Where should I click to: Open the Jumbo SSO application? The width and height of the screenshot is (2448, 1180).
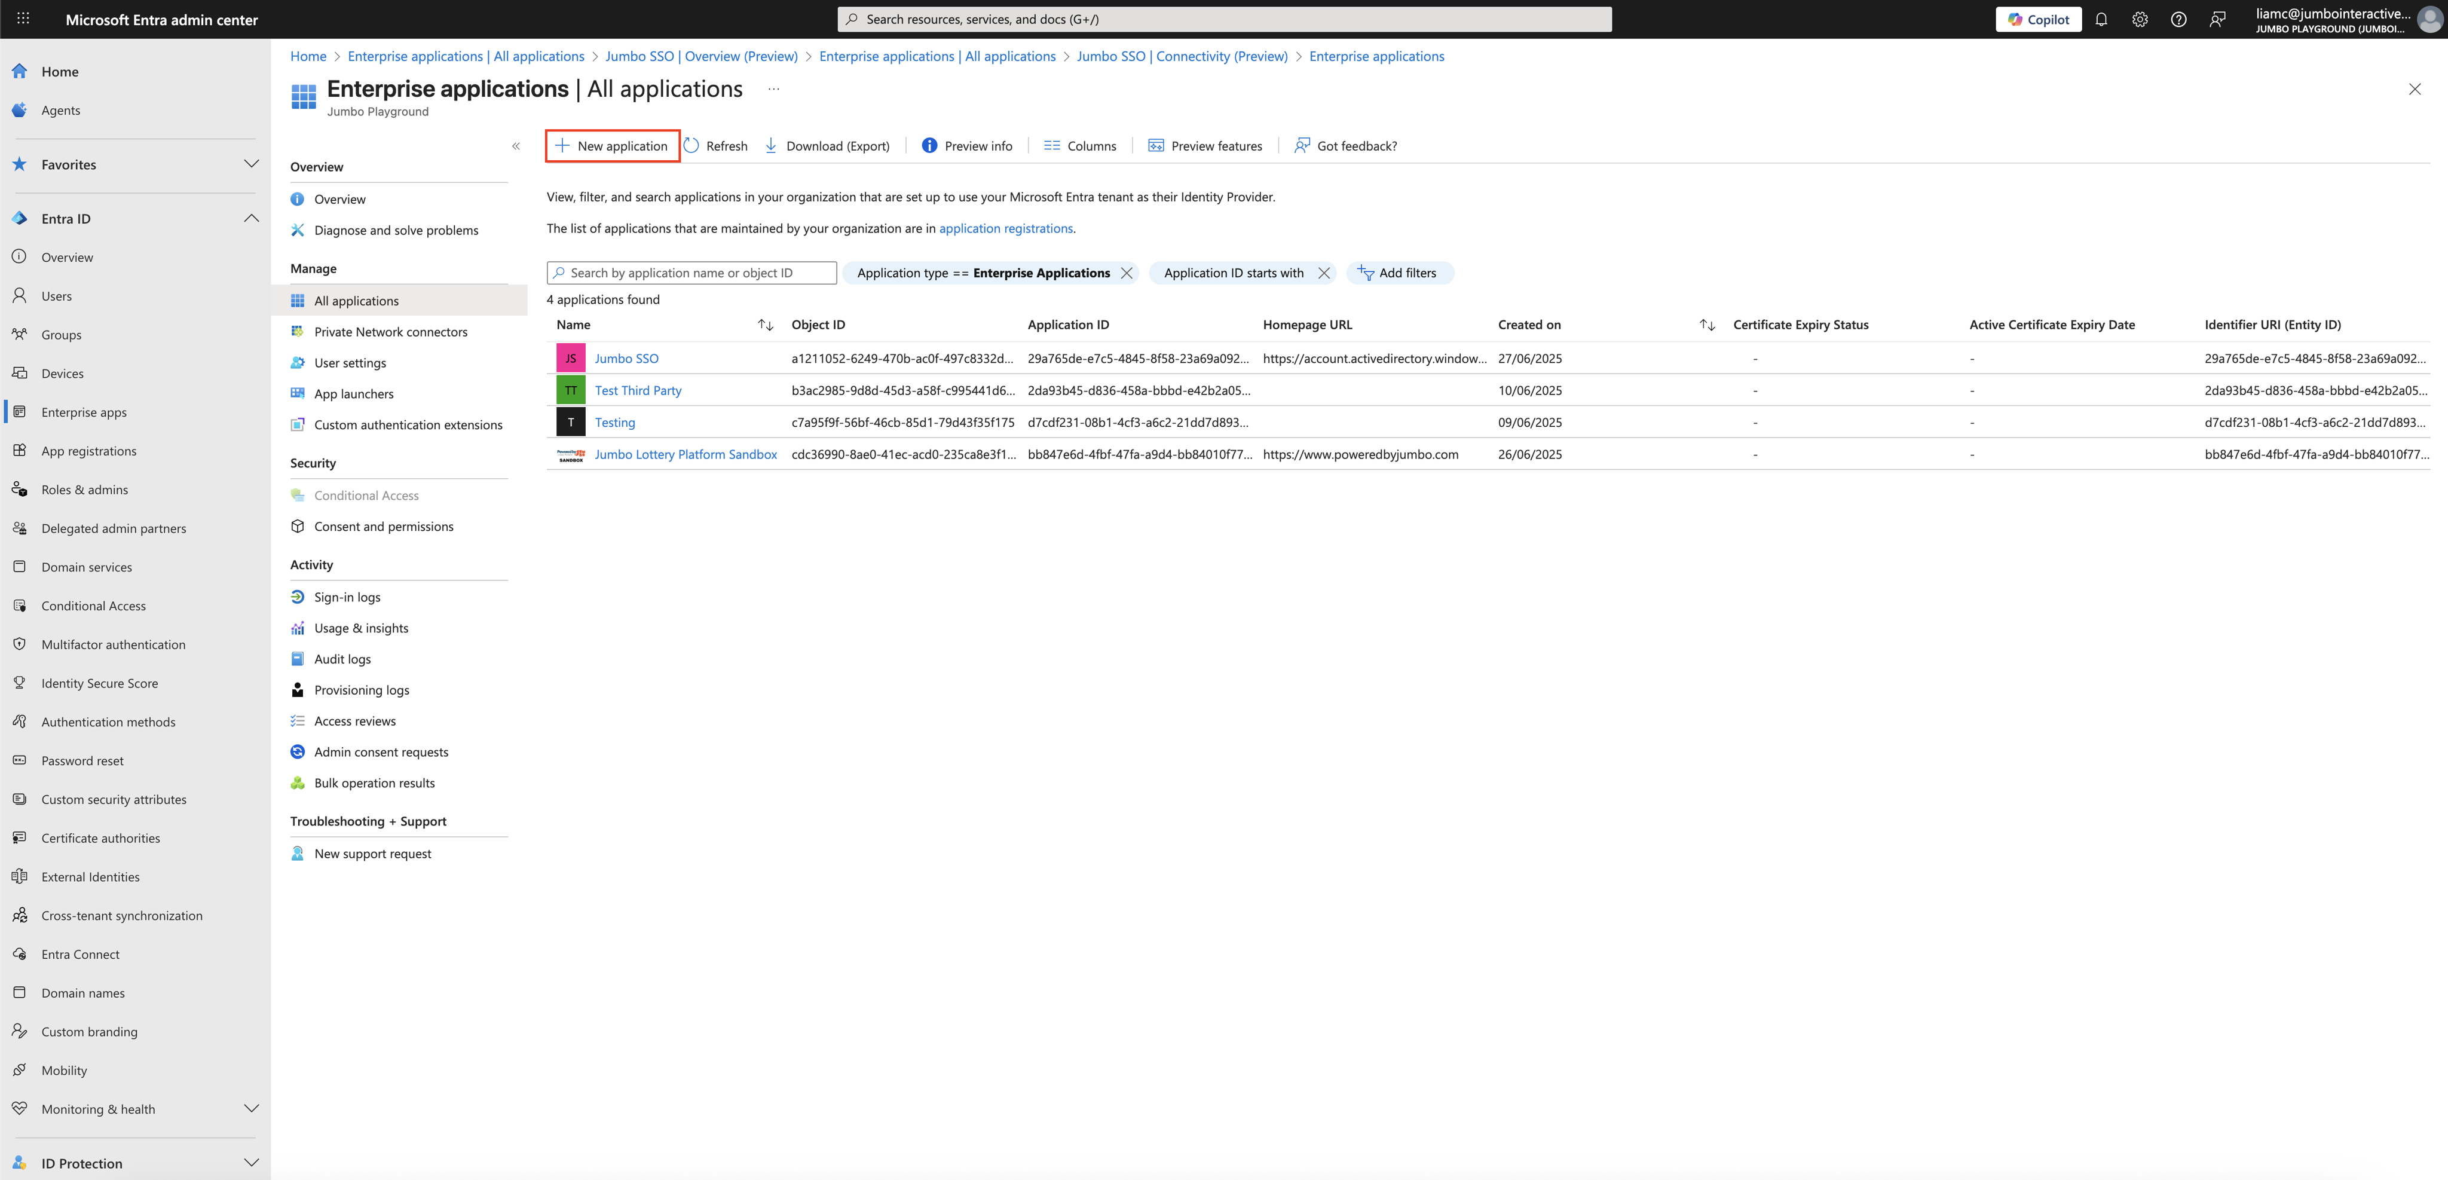(626, 359)
